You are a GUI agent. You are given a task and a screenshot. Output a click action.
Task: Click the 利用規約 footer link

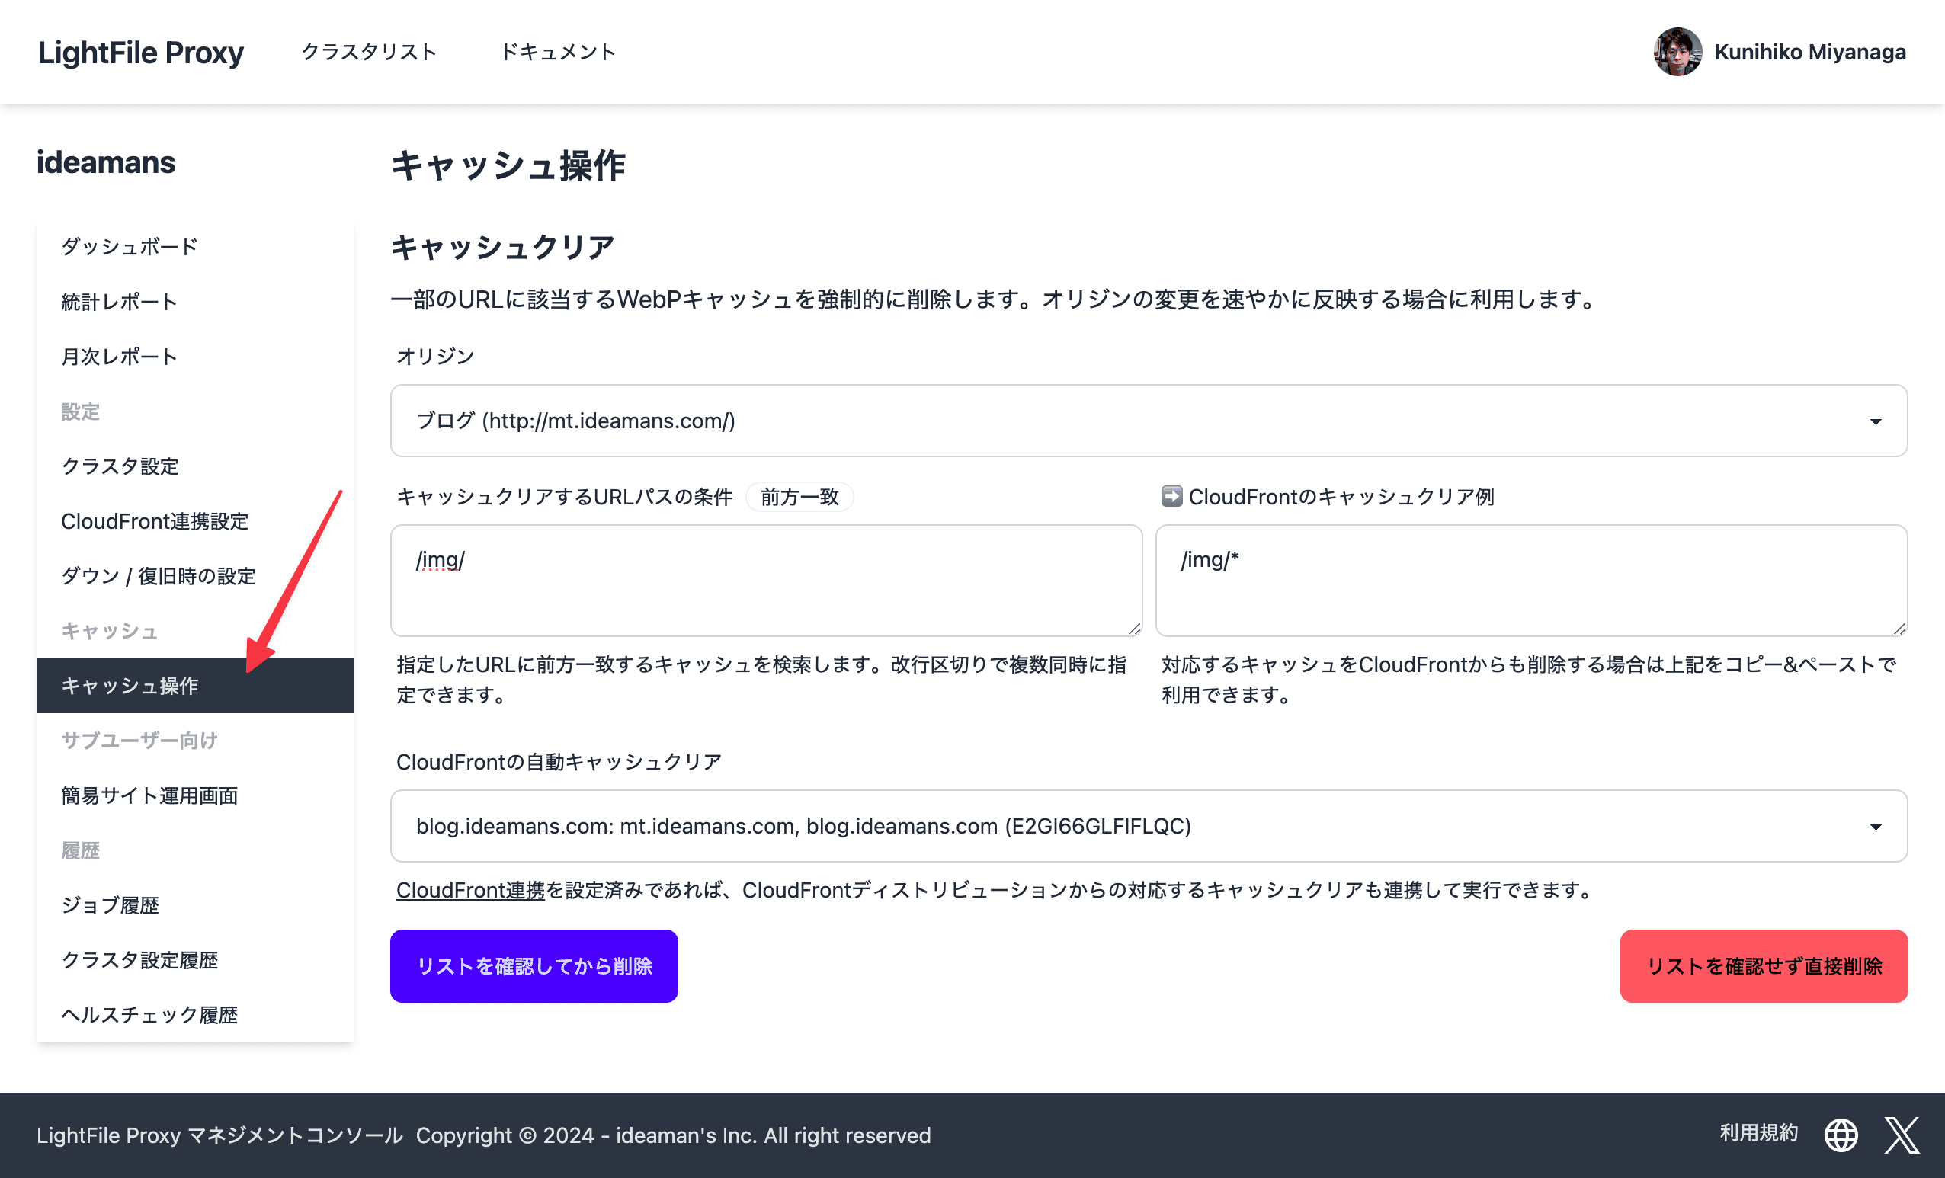1758,1133
